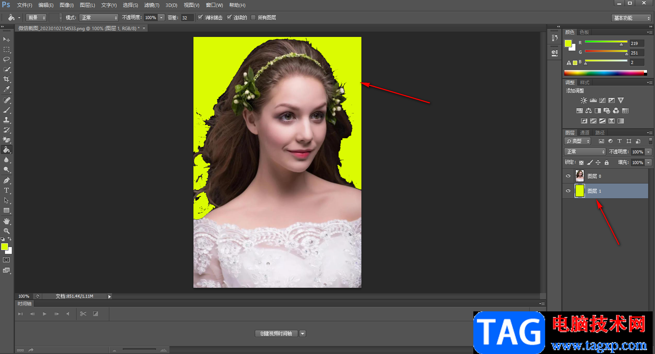Image resolution: width=655 pixels, height=354 pixels.
Task: Open the layer blend mode dropdown
Action: [x=585, y=151]
